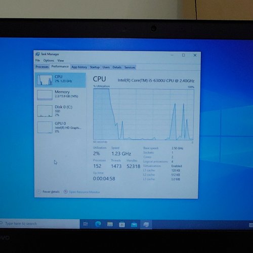This screenshot has width=253, height=253.
Task: Click the large CPU heading
Action: pyautogui.click(x=100, y=79)
